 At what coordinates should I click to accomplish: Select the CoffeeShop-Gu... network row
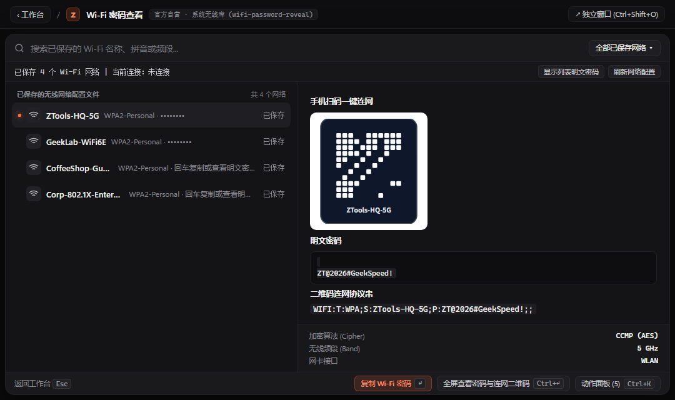point(151,167)
